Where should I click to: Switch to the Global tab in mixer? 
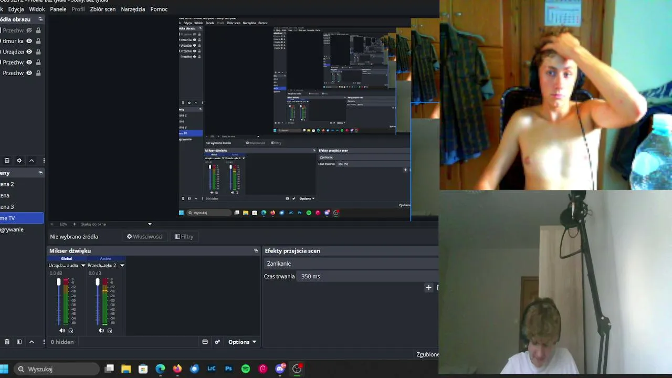tap(67, 258)
